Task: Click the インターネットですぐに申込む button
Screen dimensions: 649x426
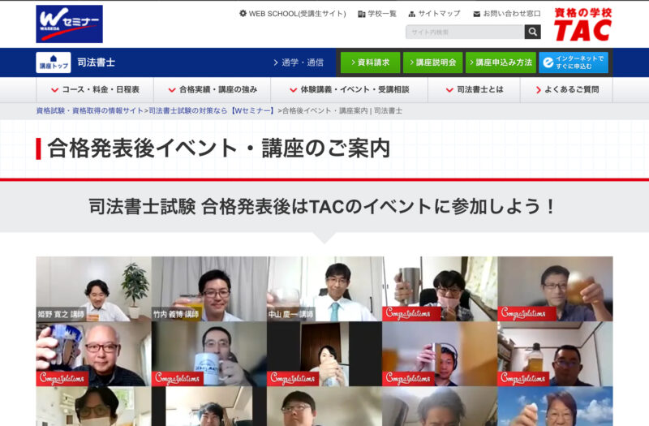Action: click(x=574, y=62)
